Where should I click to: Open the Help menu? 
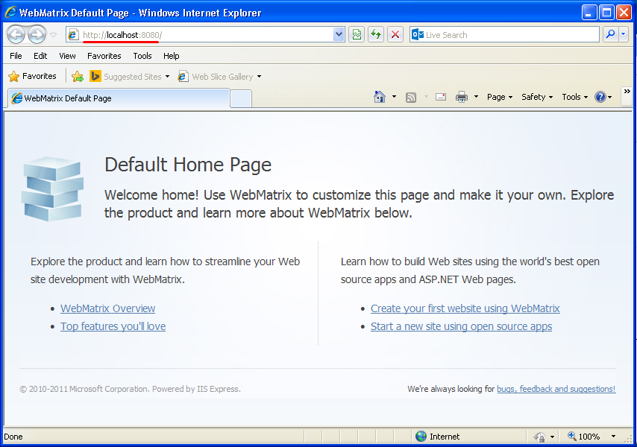tap(171, 56)
